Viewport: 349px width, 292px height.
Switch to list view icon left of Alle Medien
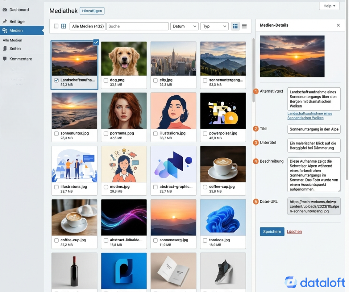coord(56,26)
